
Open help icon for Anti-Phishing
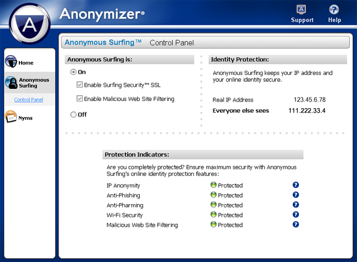tap(296, 195)
